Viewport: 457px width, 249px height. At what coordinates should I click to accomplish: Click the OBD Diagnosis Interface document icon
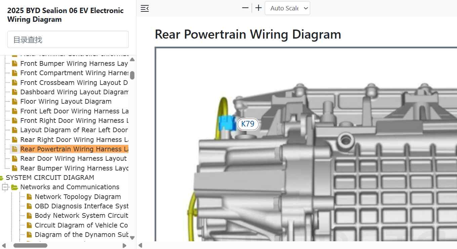[x=29, y=206]
